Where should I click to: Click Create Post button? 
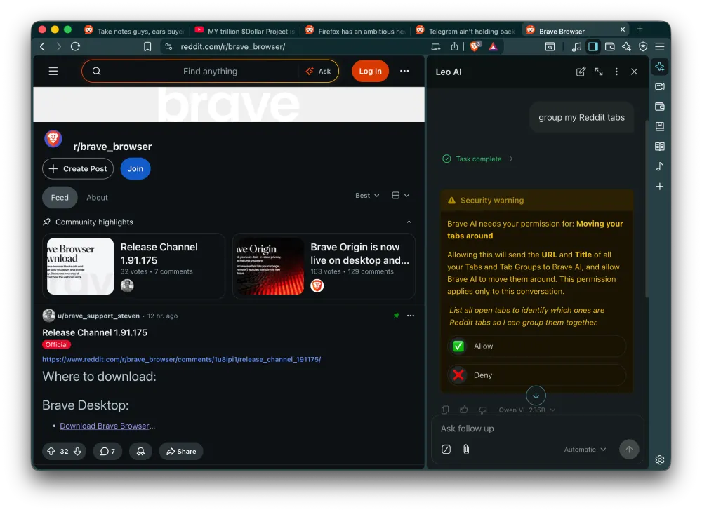(x=78, y=168)
